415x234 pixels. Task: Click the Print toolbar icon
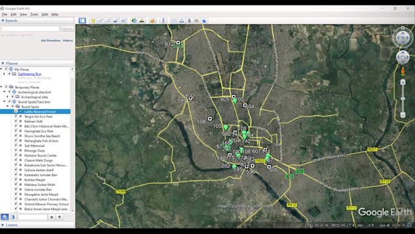182,20
